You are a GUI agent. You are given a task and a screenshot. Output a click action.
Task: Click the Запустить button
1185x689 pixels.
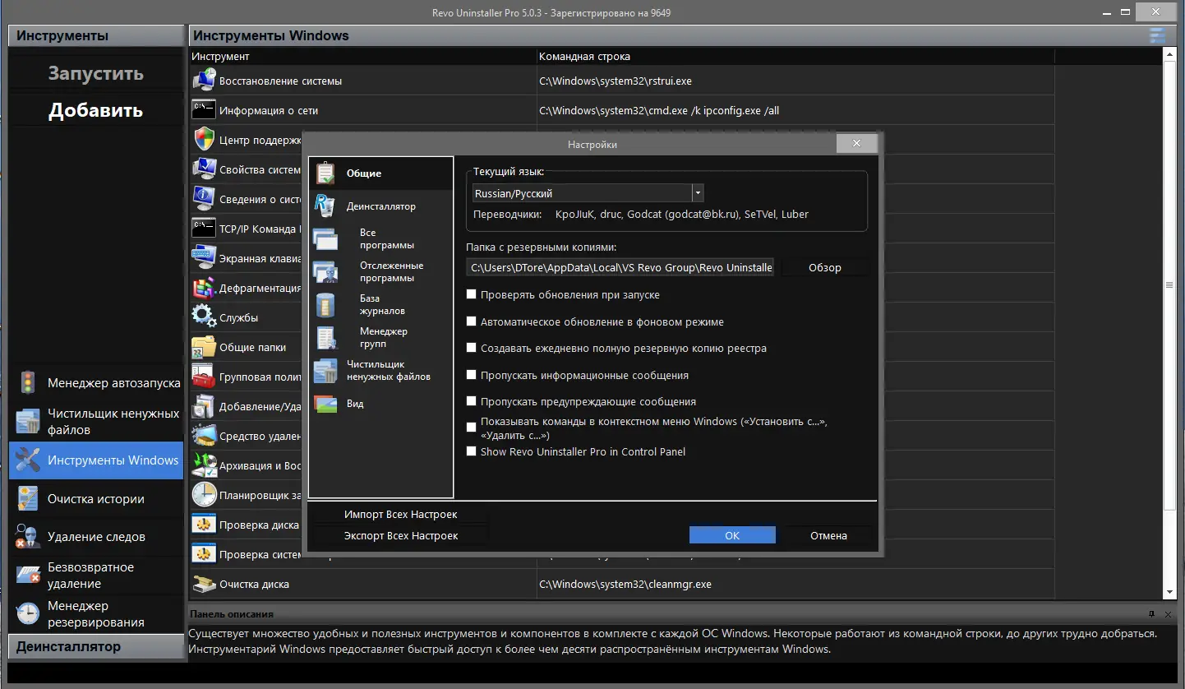[x=96, y=73]
